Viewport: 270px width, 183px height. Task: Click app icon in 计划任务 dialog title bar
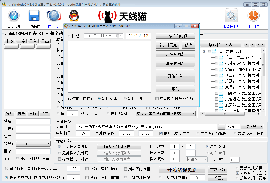tap(66, 26)
